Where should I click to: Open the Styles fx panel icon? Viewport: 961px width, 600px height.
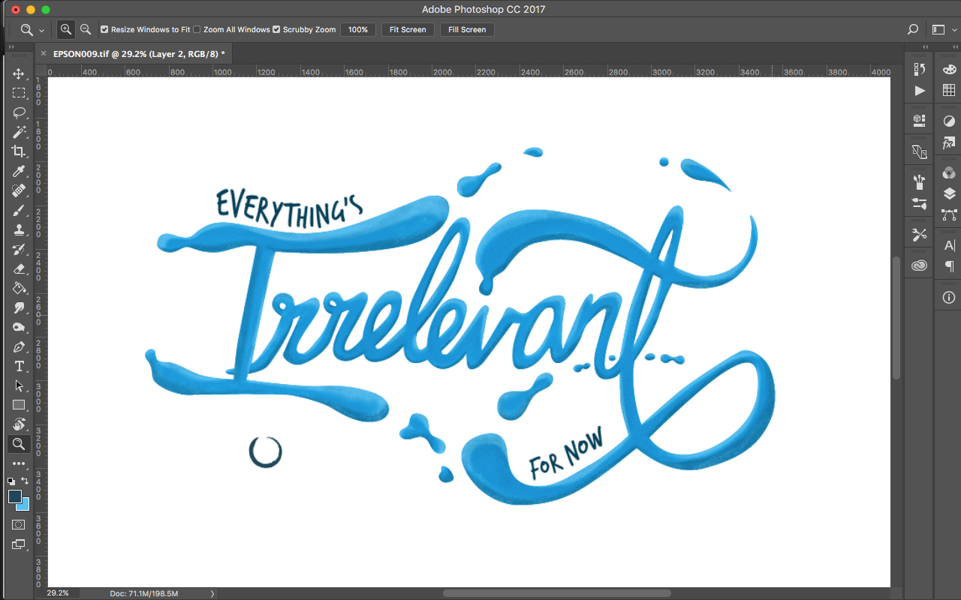949,142
